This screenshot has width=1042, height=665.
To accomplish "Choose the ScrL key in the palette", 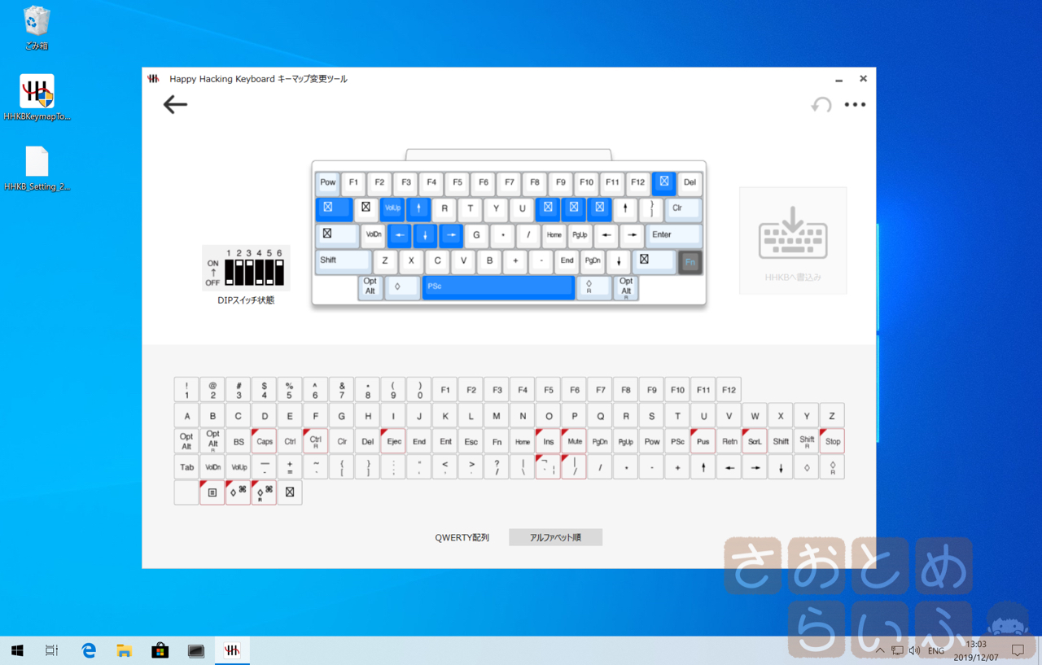I will pyautogui.click(x=755, y=441).
